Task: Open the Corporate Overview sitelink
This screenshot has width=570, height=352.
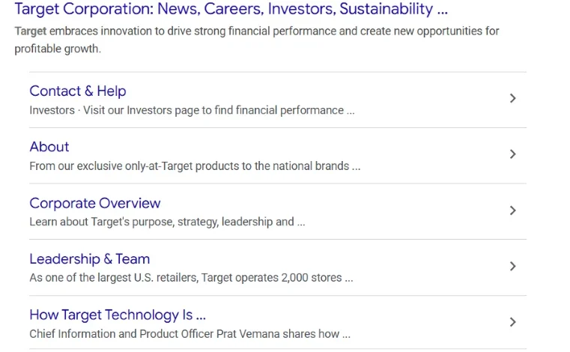Action: coord(95,203)
